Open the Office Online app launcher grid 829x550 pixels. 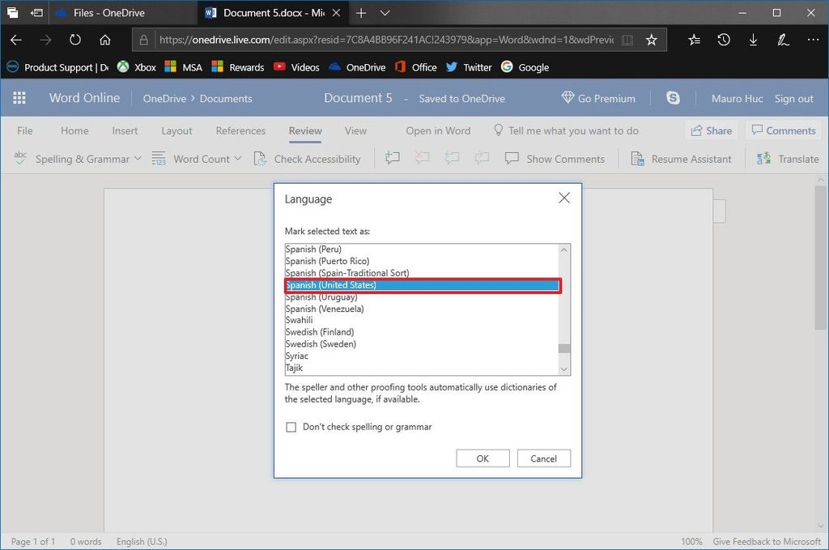point(19,97)
